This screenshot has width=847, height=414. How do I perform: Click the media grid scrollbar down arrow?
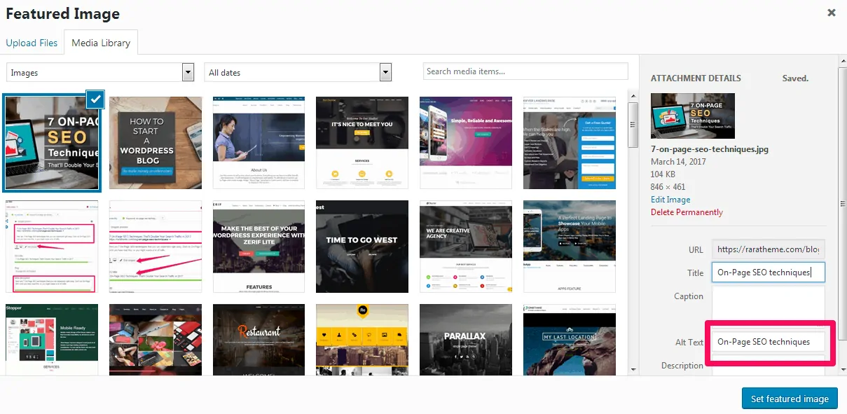[633, 369]
